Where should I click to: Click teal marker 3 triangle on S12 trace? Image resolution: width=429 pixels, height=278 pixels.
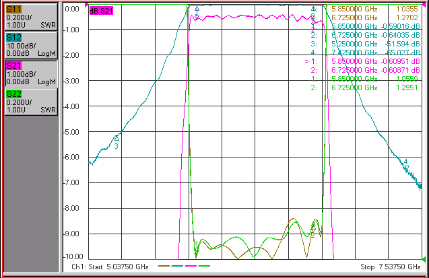(x=117, y=138)
